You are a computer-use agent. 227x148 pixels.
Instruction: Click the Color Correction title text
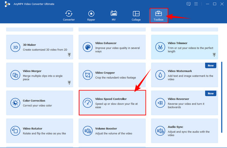(34, 101)
